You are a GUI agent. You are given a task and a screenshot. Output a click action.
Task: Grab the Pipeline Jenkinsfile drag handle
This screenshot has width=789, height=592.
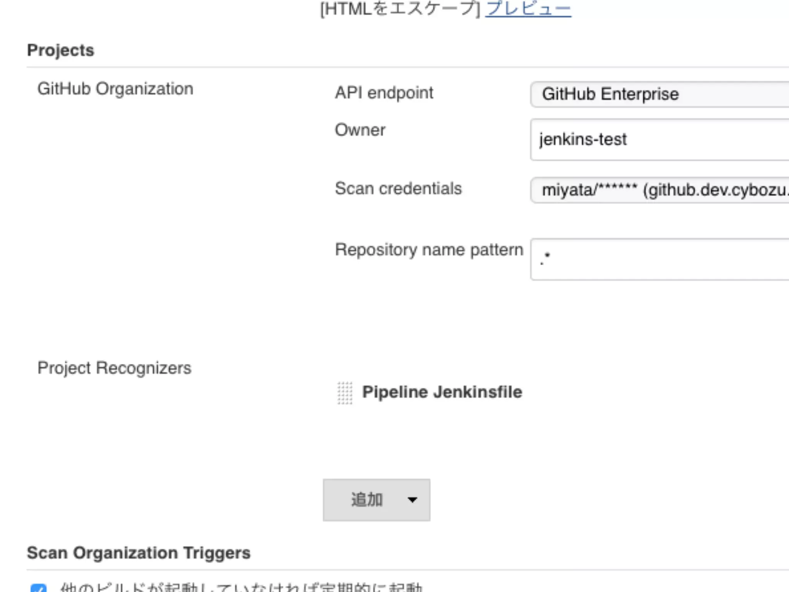(x=345, y=393)
